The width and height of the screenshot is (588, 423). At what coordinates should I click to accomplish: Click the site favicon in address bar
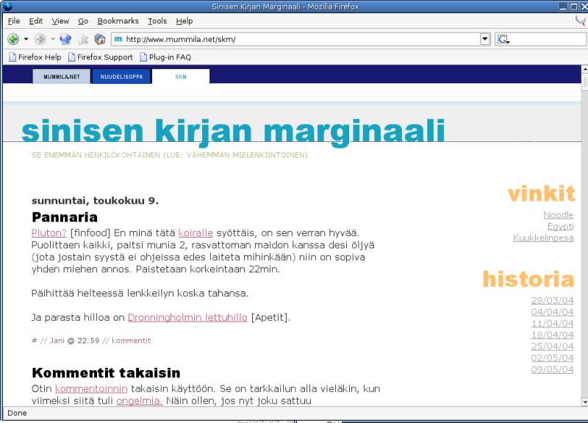tap(118, 39)
